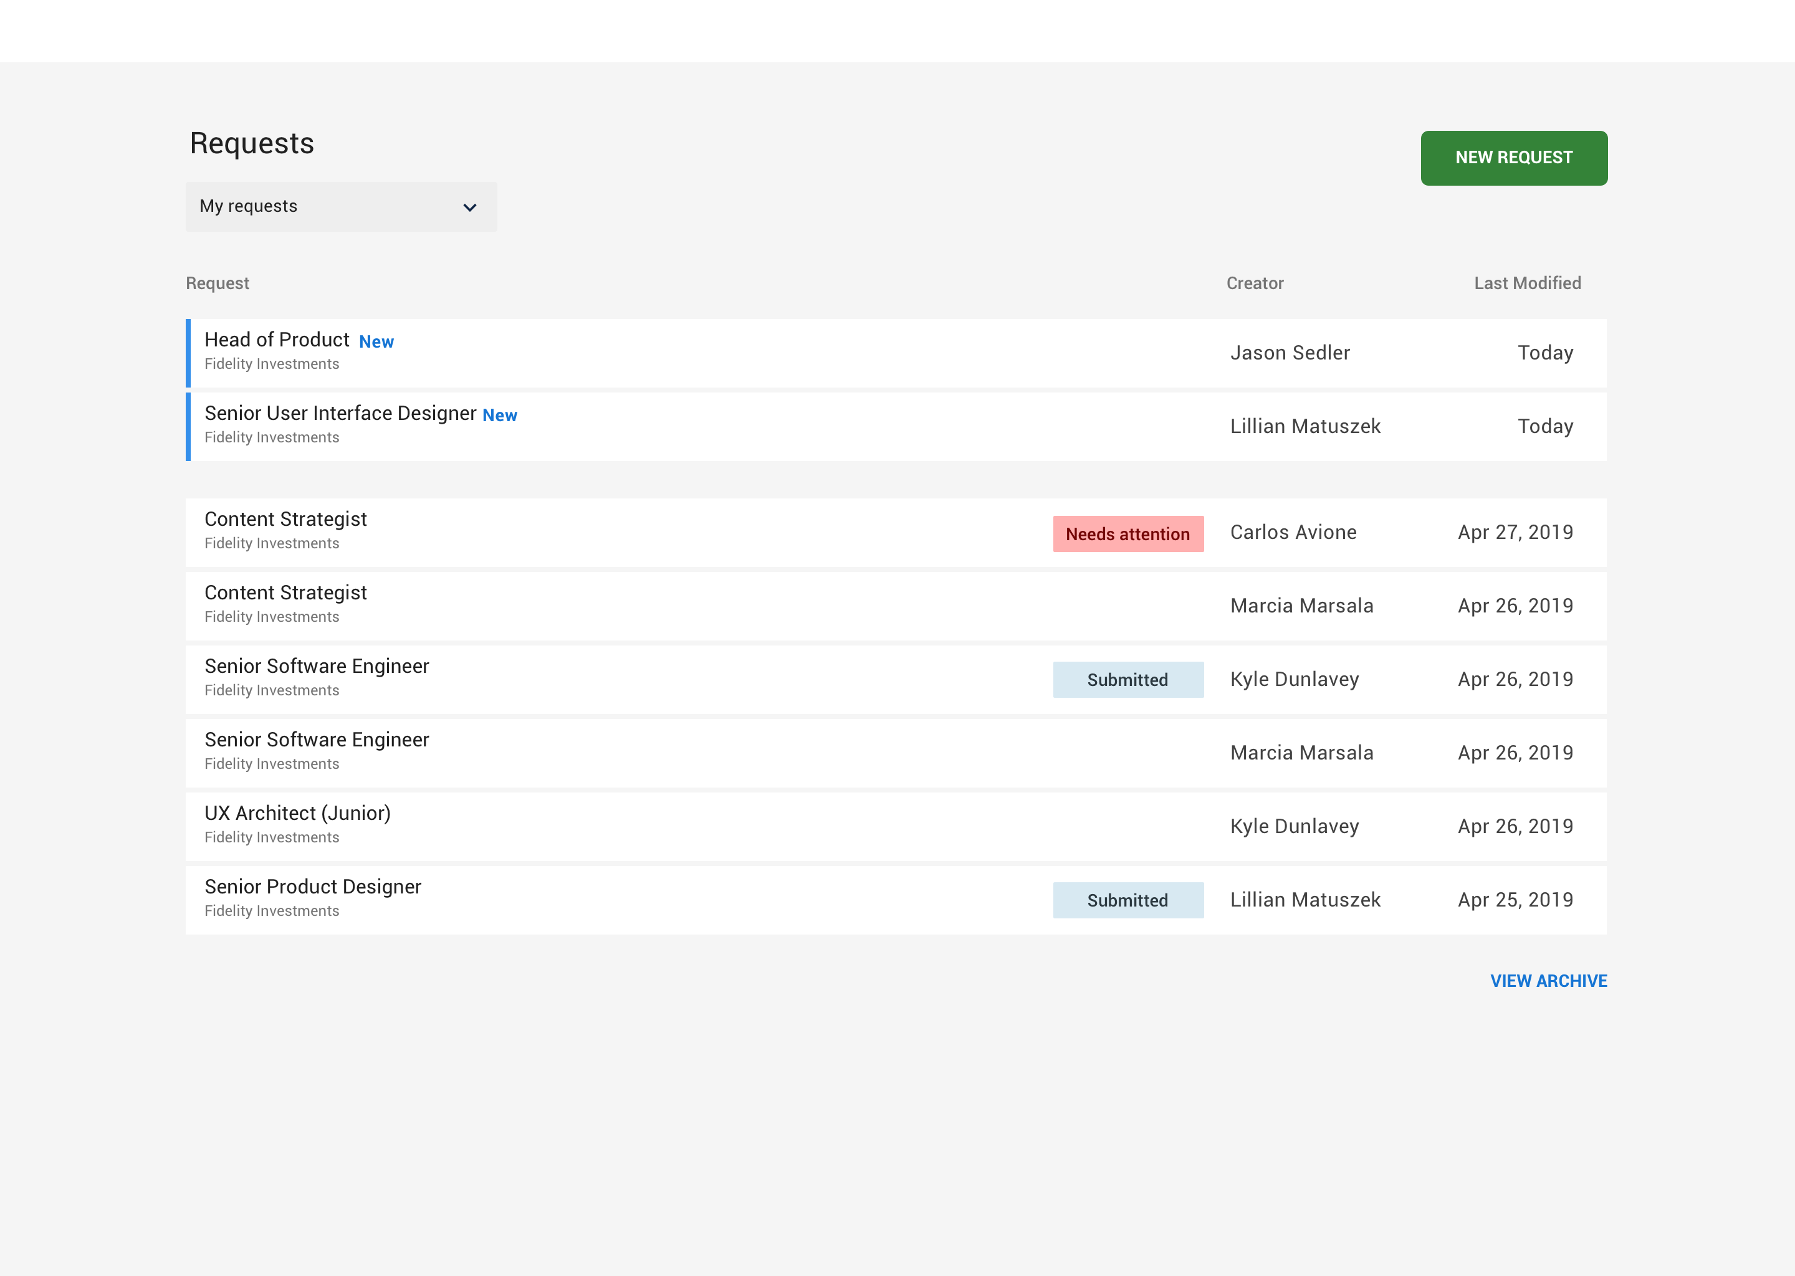Open Senior User Interface Designer request
The width and height of the screenshot is (1795, 1276).
click(340, 413)
